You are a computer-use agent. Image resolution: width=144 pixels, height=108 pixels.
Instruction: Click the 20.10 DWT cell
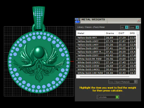[123, 45]
